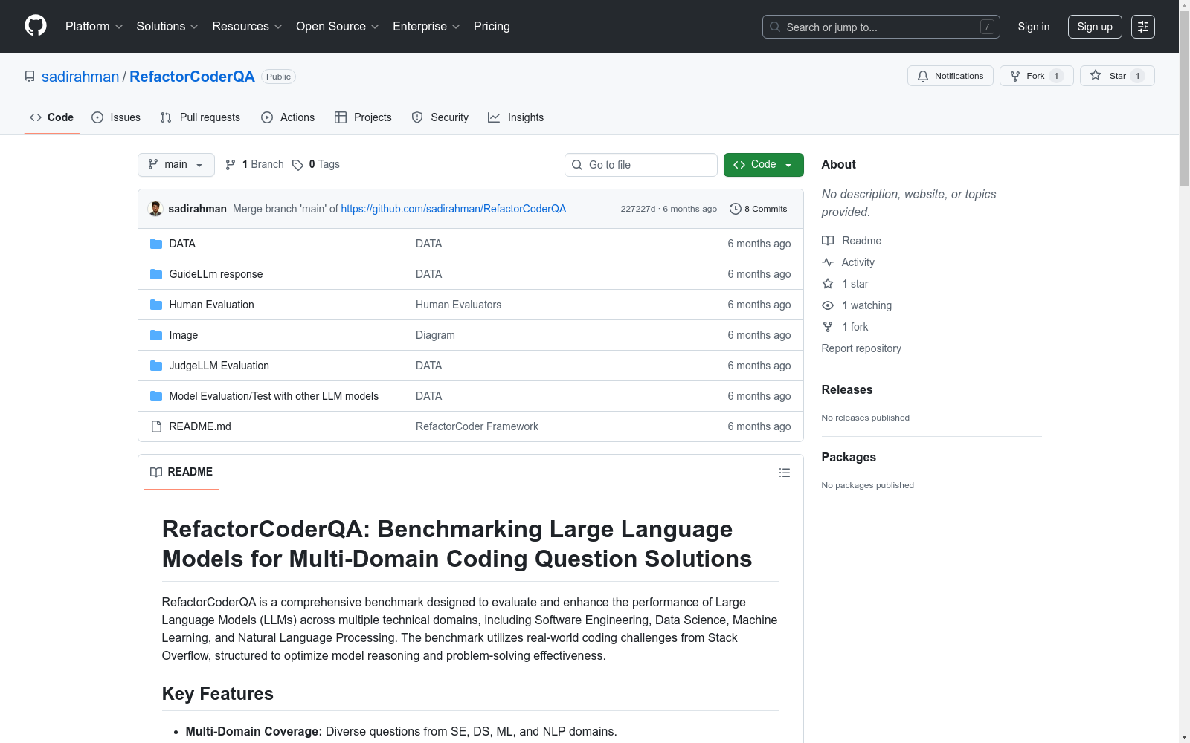Open the Model Evaluation/Test with other LLM models folder

click(x=274, y=396)
